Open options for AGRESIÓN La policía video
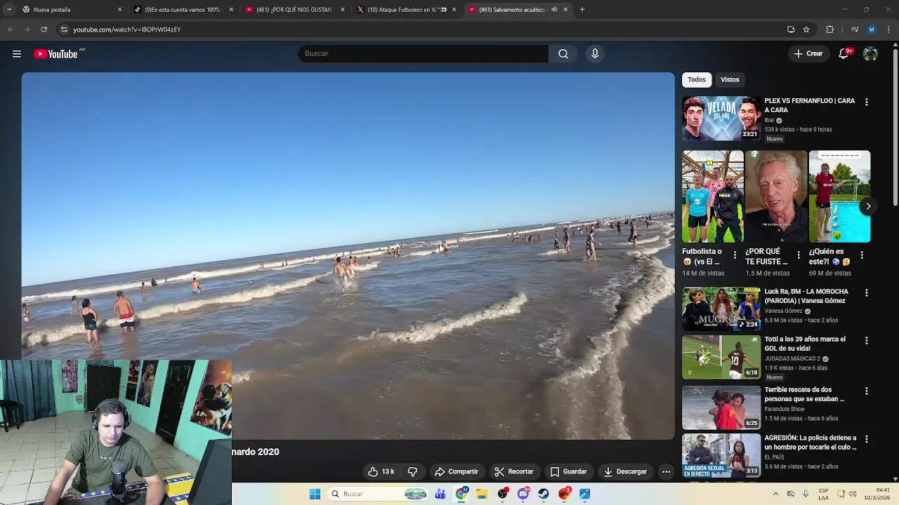This screenshot has height=505, width=899. [866, 440]
